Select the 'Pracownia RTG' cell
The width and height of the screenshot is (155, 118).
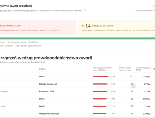click(x=46, y=92)
